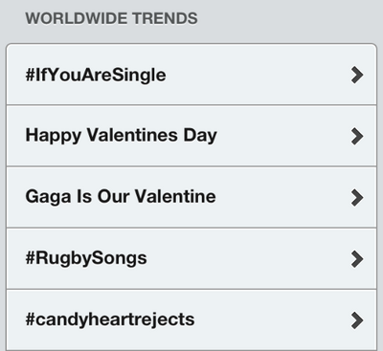Tap the arrow next to Happy Valentines Day
Viewport: 383px width, 351px height.
pos(357,137)
